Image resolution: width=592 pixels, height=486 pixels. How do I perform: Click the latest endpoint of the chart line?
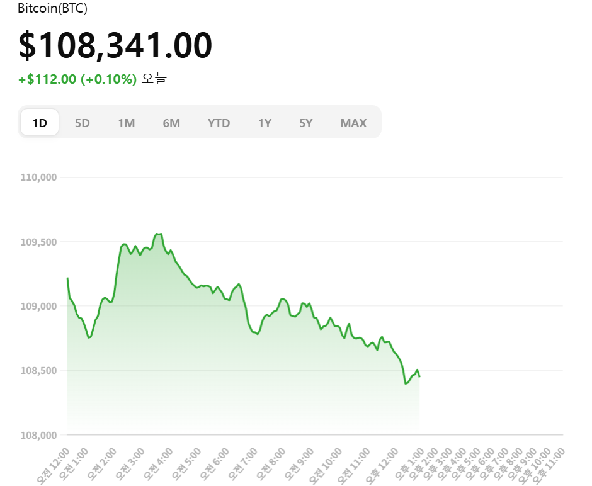tap(419, 376)
